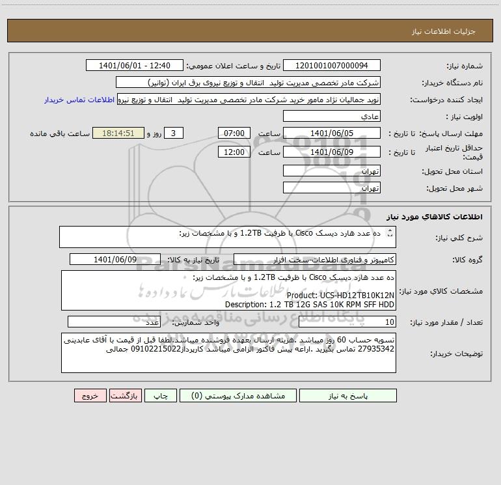Click the countdown timer 18:14:51
501x485 pixels.
pyautogui.click(x=118, y=133)
